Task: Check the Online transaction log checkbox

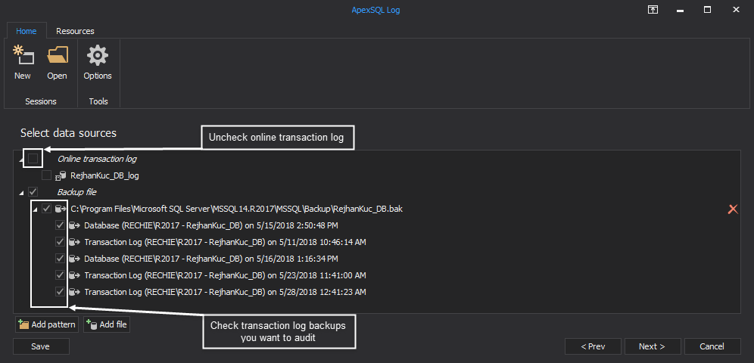Action: point(33,159)
